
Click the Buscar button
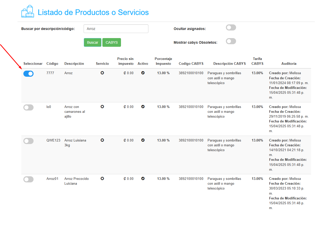coord(92,42)
